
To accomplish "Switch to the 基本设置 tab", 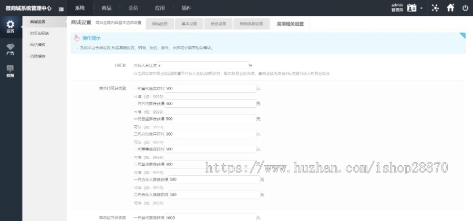I will tap(189, 24).
